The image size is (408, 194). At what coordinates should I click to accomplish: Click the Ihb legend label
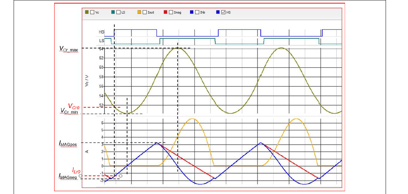click(202, 13)
